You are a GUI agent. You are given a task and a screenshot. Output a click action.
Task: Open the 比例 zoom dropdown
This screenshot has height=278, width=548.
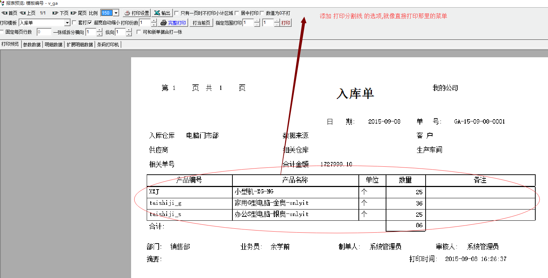(116, 13)
